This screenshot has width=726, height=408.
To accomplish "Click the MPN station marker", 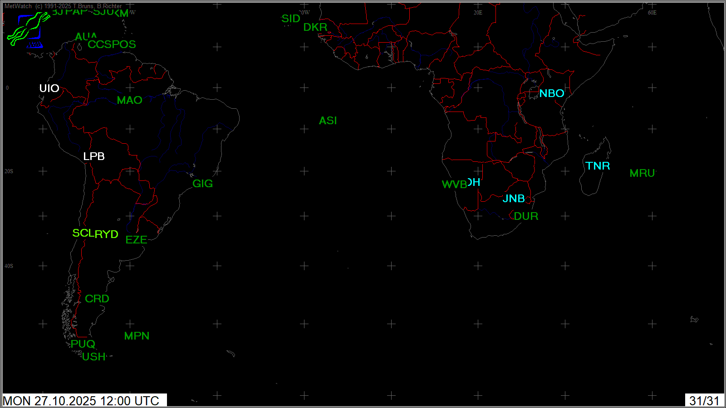I will pyautogui.click(x=137, y=336).
